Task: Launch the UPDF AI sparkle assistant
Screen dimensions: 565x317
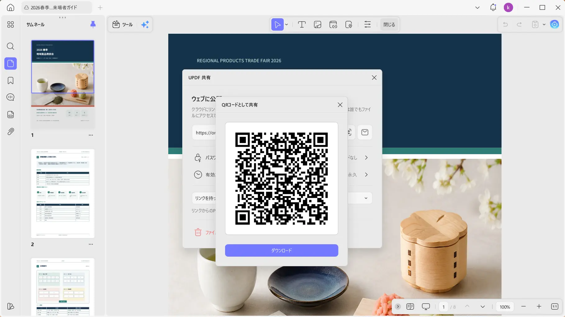Action: (x=145, y=24)
